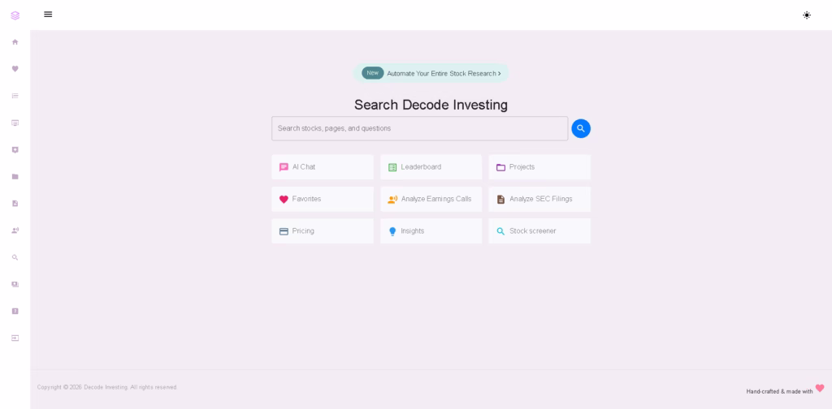The image size is (832, 409).
Task: Click the sidebar sign-in arrow icon
Action: [x=15, y=338]
